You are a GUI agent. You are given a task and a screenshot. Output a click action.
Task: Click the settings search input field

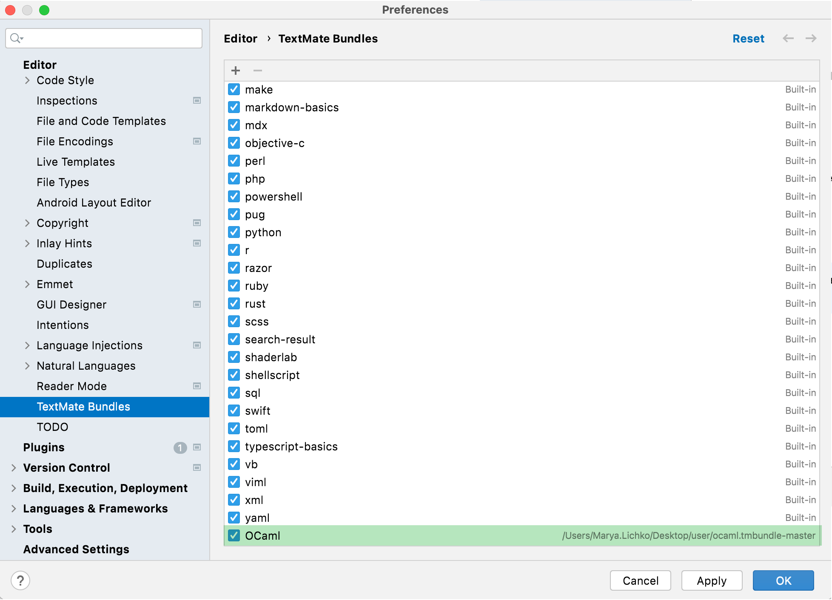104,38
